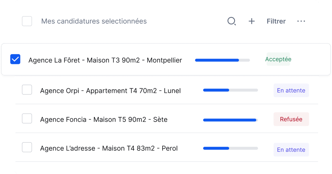Click the Agence L'adresse progress bar

[231, 148]
